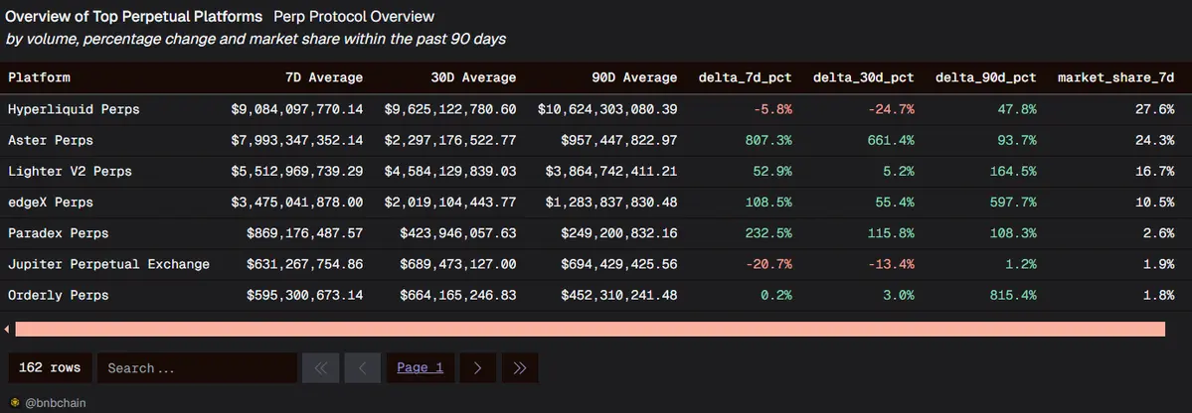The height and width of the screenshot is (413, 1192).
Task: Click the $7,993,347,352.14 cell
Action: 297,140
